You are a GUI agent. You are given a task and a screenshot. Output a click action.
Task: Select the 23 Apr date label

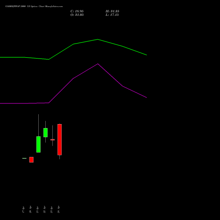click(51, 209)
